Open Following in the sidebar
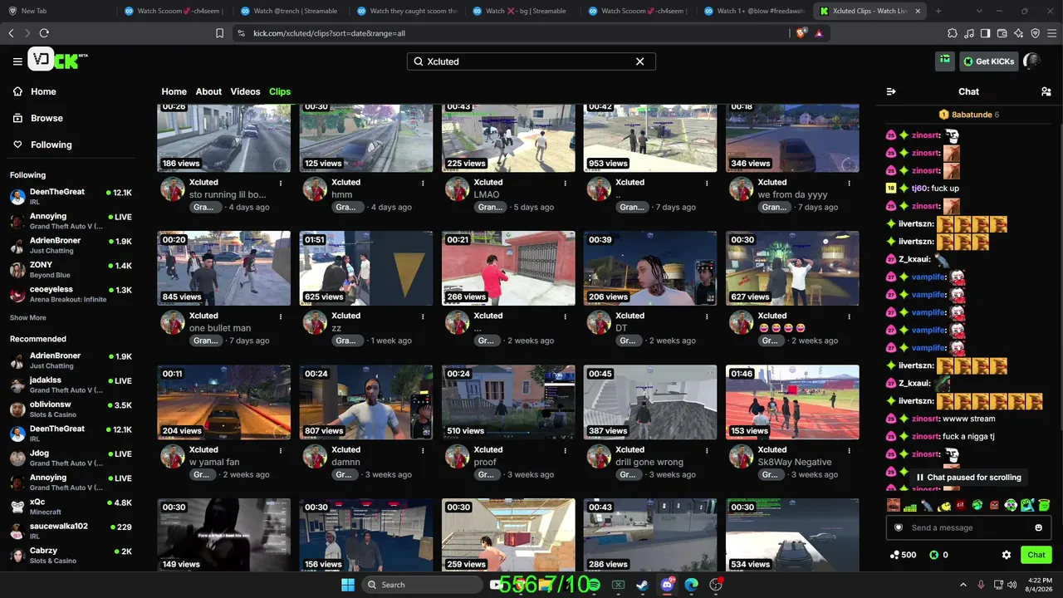1063x598 pixels. (42, 145)
